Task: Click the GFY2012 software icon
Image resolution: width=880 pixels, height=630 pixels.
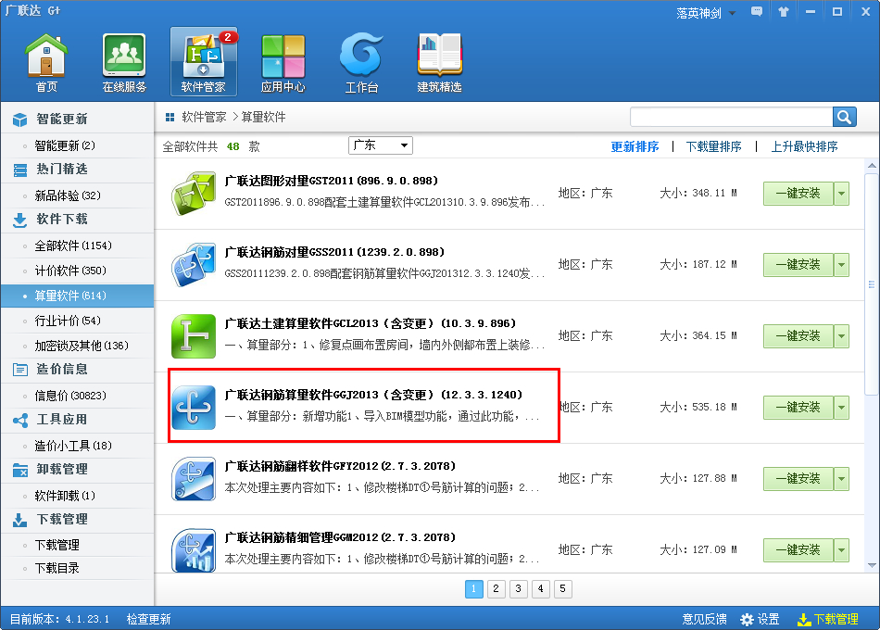Action: coord(194,479)
